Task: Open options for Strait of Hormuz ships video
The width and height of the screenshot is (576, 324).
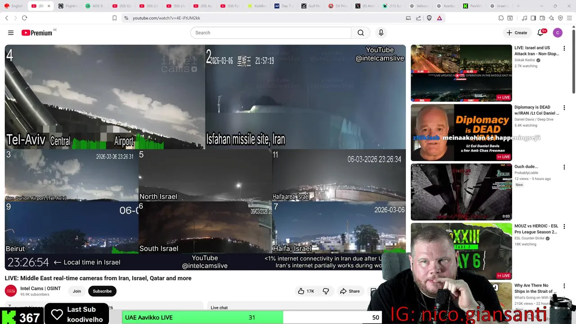Action: click(564, 286)
